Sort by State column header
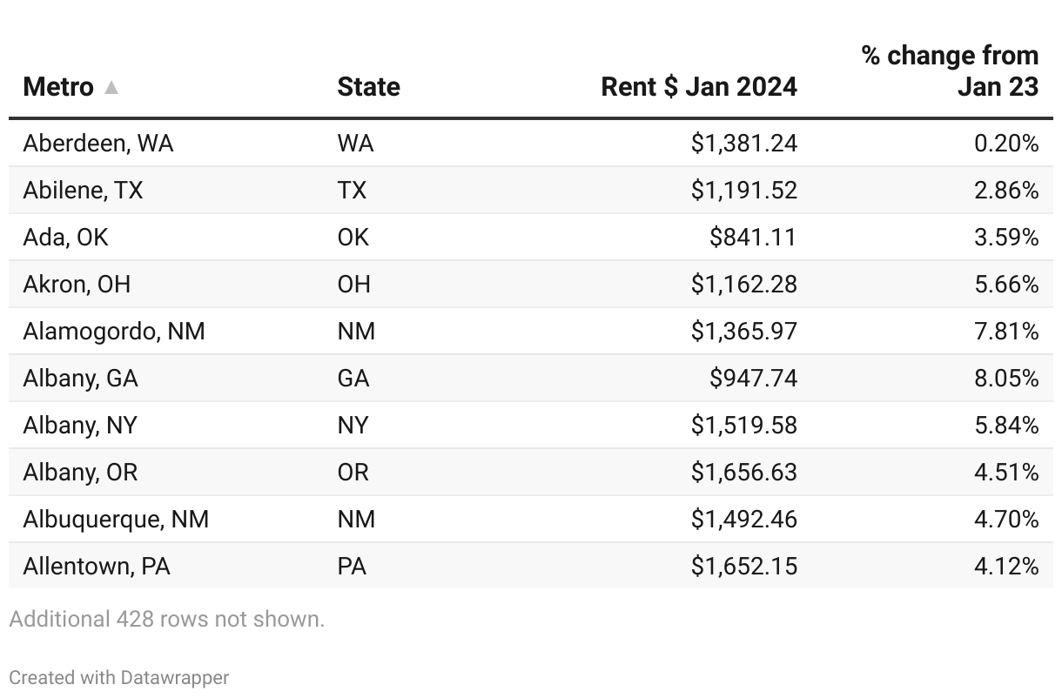The height and width of the screenshot is (698, 1062). pos(369,87)
